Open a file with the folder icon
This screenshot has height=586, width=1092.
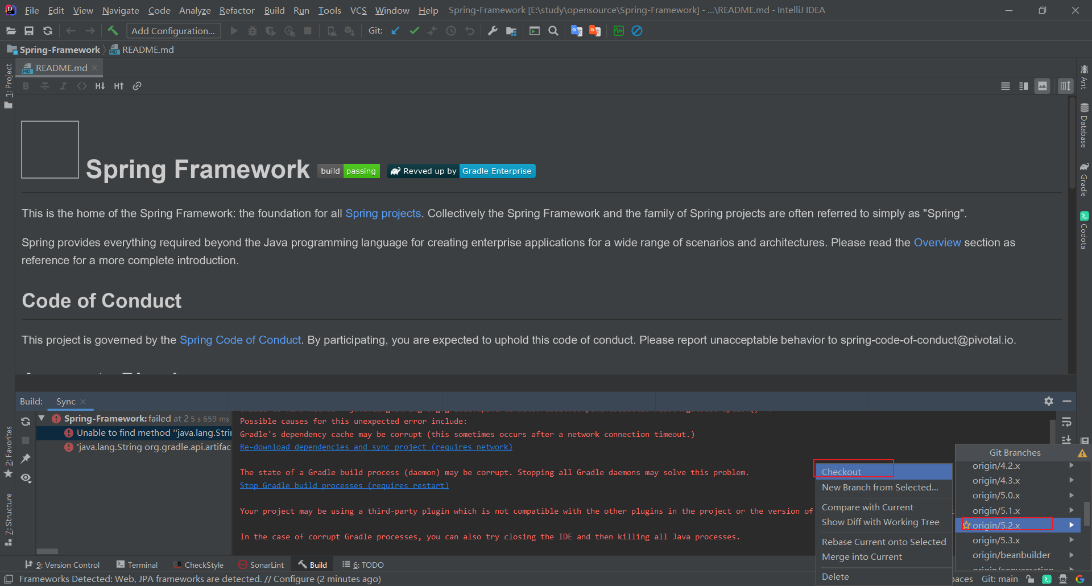[x=11, y=31]
